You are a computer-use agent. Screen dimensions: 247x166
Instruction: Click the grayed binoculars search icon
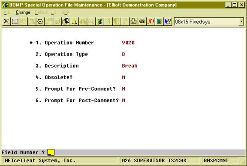pyautogui.click(x=83, y=21)
